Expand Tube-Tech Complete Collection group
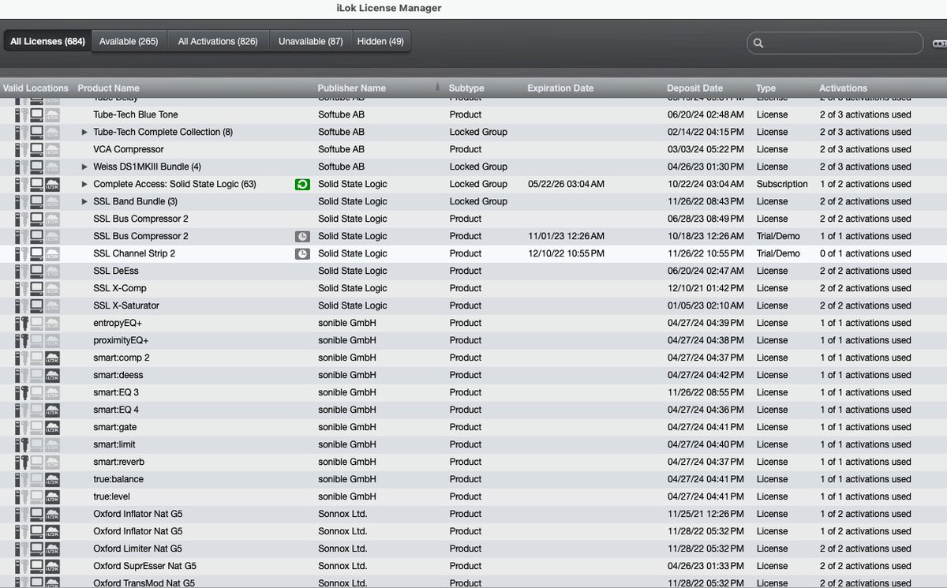Image resolution: width=947 pixels, height=588 pixels. tap(84, 132)
